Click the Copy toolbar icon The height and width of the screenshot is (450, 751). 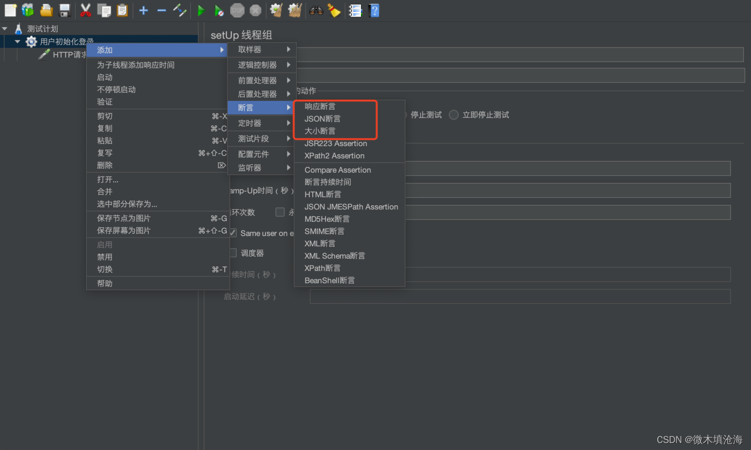tap(104, 10)
